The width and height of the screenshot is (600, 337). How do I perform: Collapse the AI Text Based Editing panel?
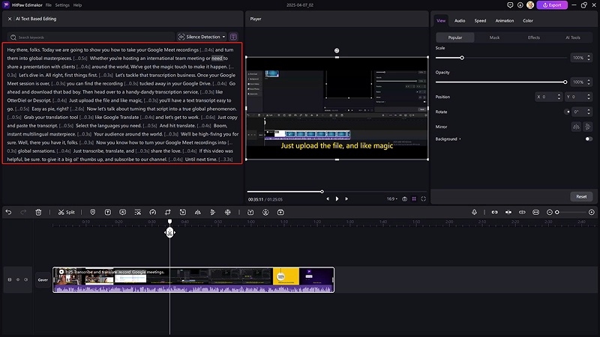pos(8,19)
